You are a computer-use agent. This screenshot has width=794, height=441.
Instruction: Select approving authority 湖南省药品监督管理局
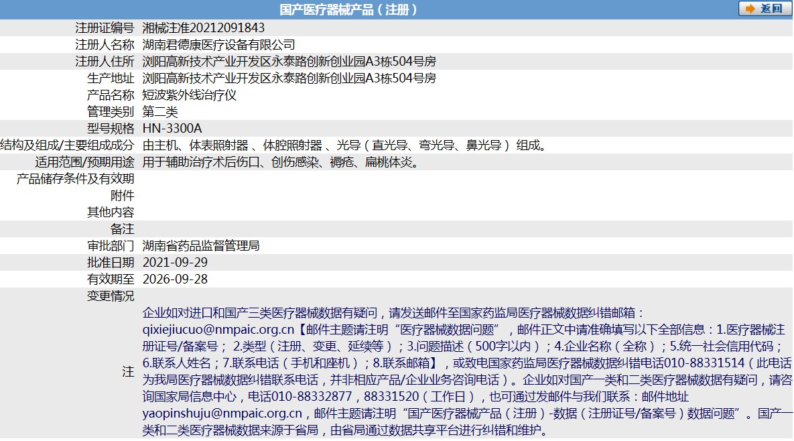pos(201,245)
